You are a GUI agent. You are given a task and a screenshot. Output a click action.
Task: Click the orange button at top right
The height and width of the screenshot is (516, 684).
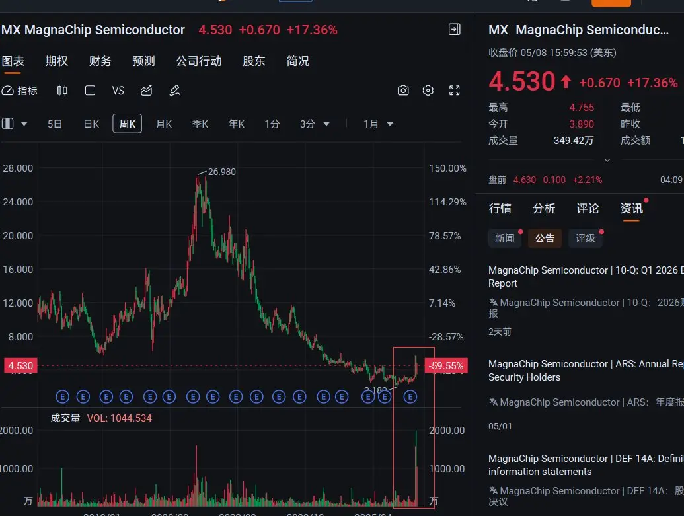pyautogui.click(x=611, y=3)
